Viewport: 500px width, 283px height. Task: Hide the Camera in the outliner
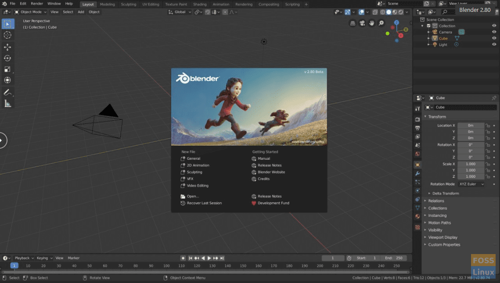[x=494, y=32]
